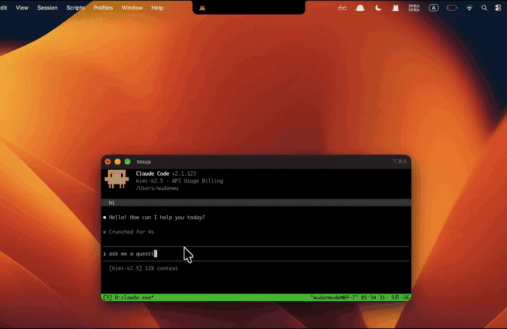Click the 01:34 time in tmux status bar
This screenshot has height=329, width=507.
[368, 297]
